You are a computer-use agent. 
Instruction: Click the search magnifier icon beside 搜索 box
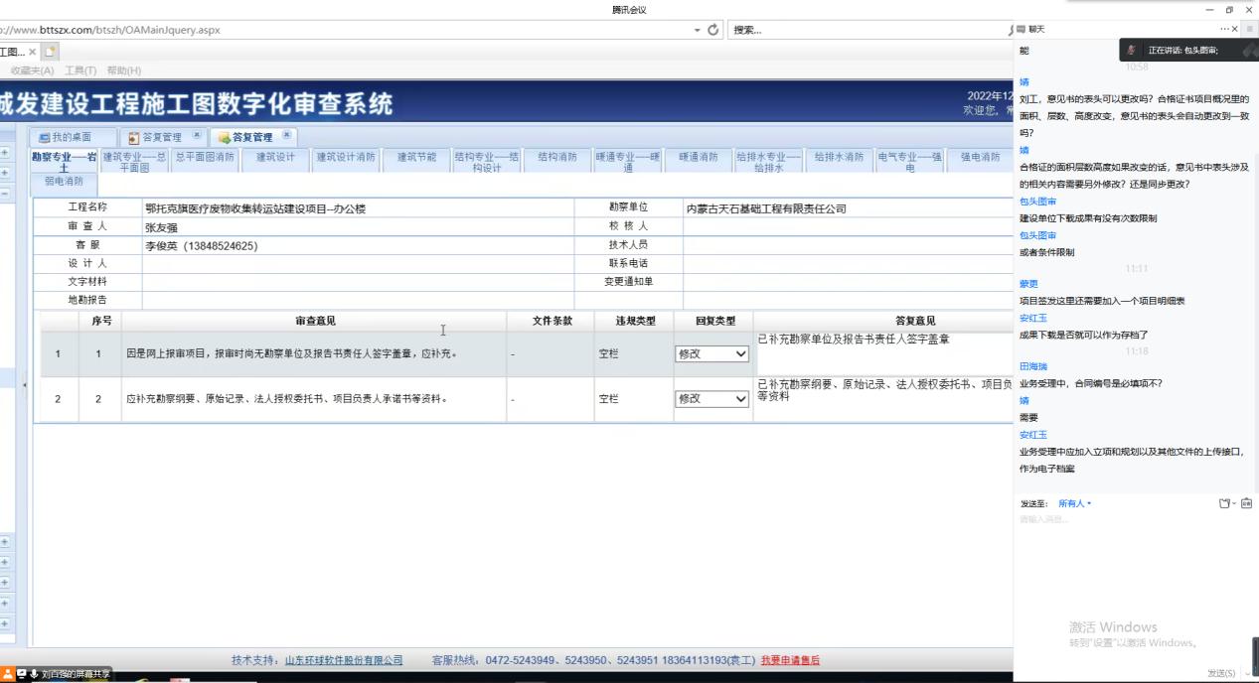tap(1011, 31)
